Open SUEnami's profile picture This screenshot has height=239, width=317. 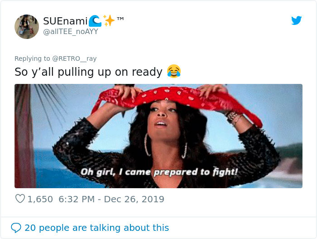coord(27,27)
